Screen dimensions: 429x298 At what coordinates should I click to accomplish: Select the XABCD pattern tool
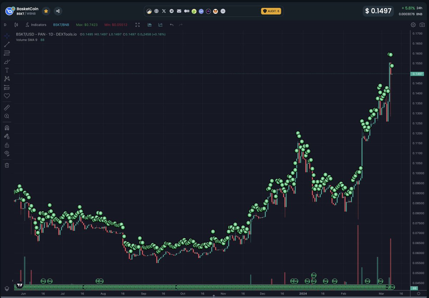(x=7, y=79)
